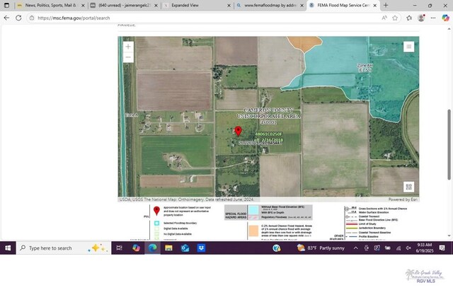
Task: Click the red pin in the legend
Action: click(156, 211)
